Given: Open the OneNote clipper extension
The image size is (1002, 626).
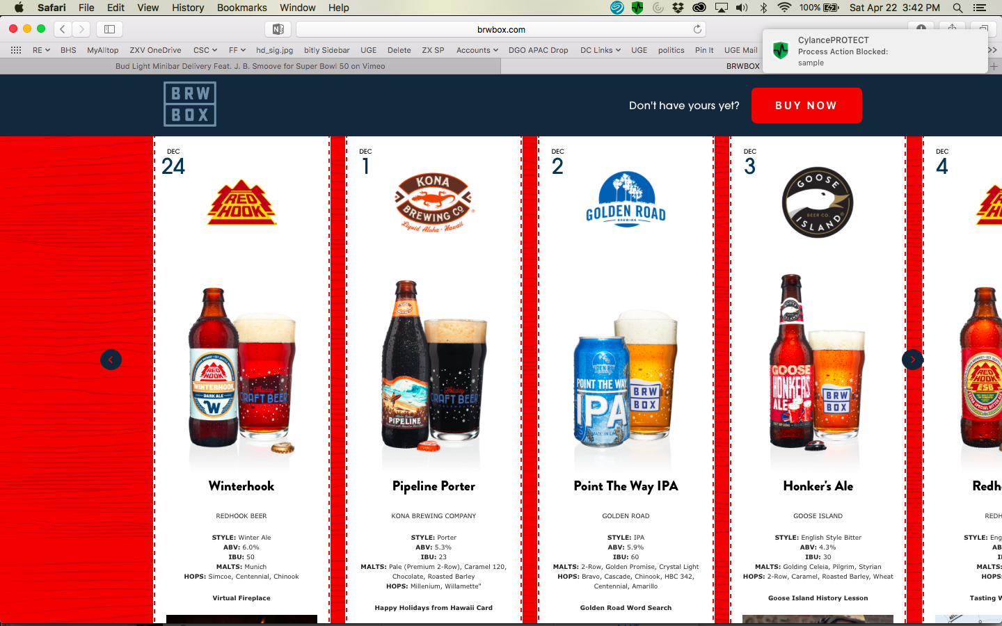Looking at the screenshot, I should [278, 29].
